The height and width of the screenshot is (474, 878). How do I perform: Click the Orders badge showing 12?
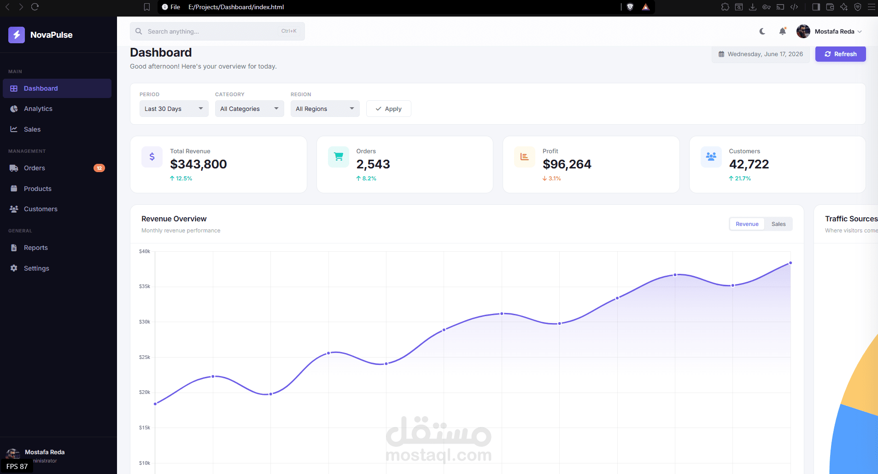[99, 168]
